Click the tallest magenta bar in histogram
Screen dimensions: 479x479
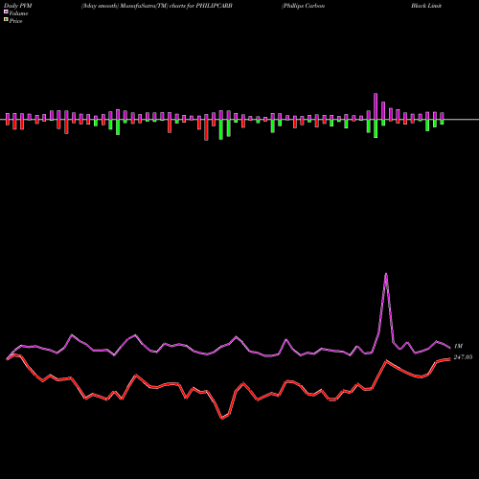pyautogui.click(x=376, y=106)
